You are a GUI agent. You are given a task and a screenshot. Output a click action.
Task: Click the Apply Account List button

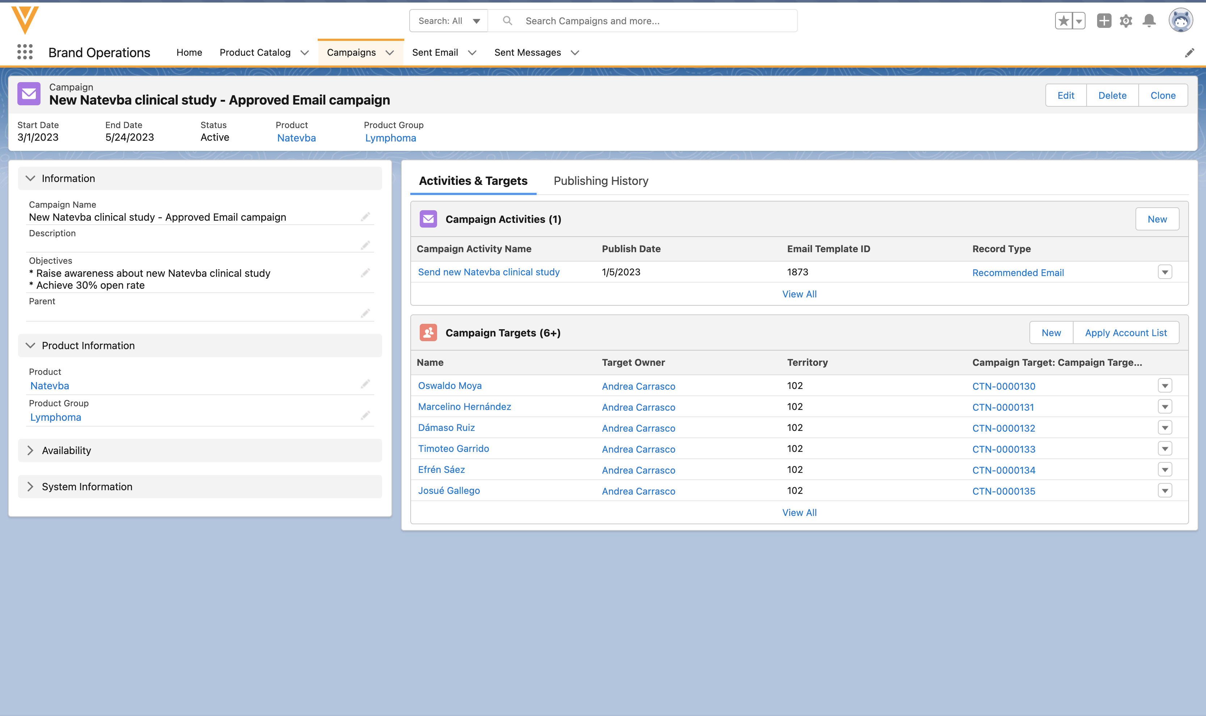tap(1125, 333)
